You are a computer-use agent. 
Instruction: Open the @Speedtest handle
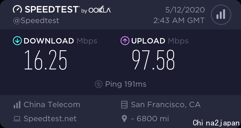click(x=36, y=21)
